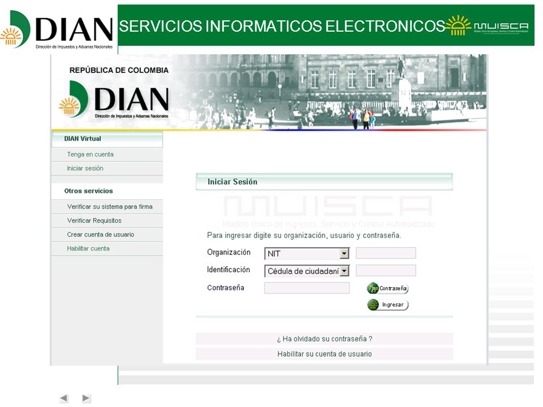Click the Contraseña password input field
The image size is (543, 407).
click(307, 288)
